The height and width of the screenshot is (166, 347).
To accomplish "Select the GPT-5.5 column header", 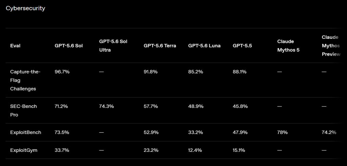I will click(242, 46).
